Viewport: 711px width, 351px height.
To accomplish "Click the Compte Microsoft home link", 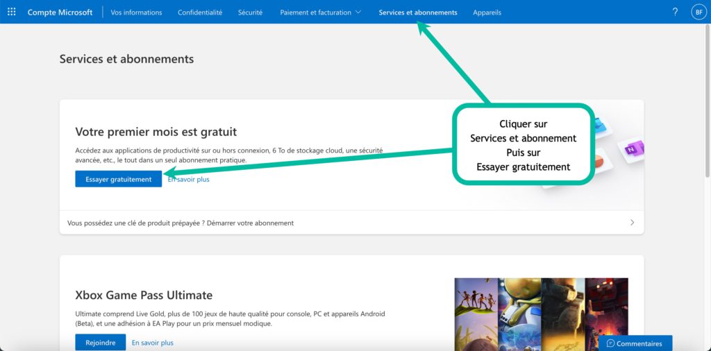I will click(60, 12).
